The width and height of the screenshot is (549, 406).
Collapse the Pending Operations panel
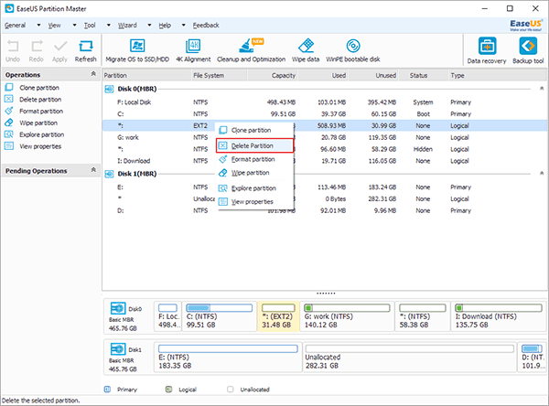click(91, 170)
